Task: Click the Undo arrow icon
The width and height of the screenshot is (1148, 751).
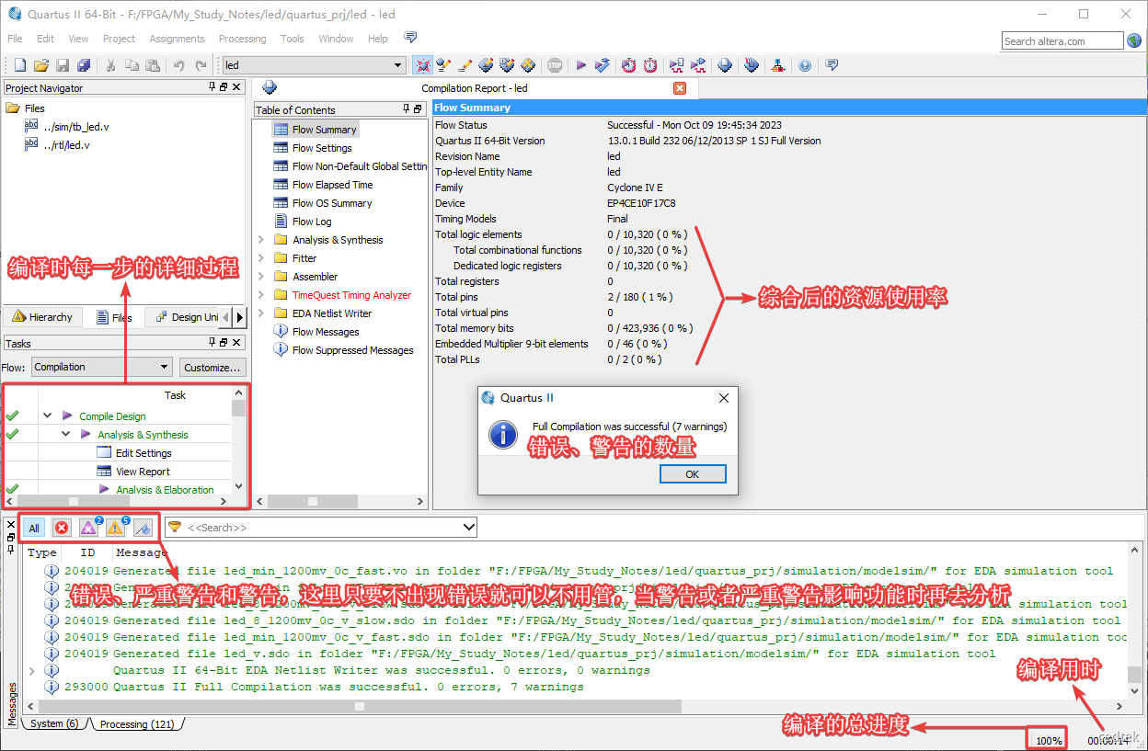Action: click(178, 65)
